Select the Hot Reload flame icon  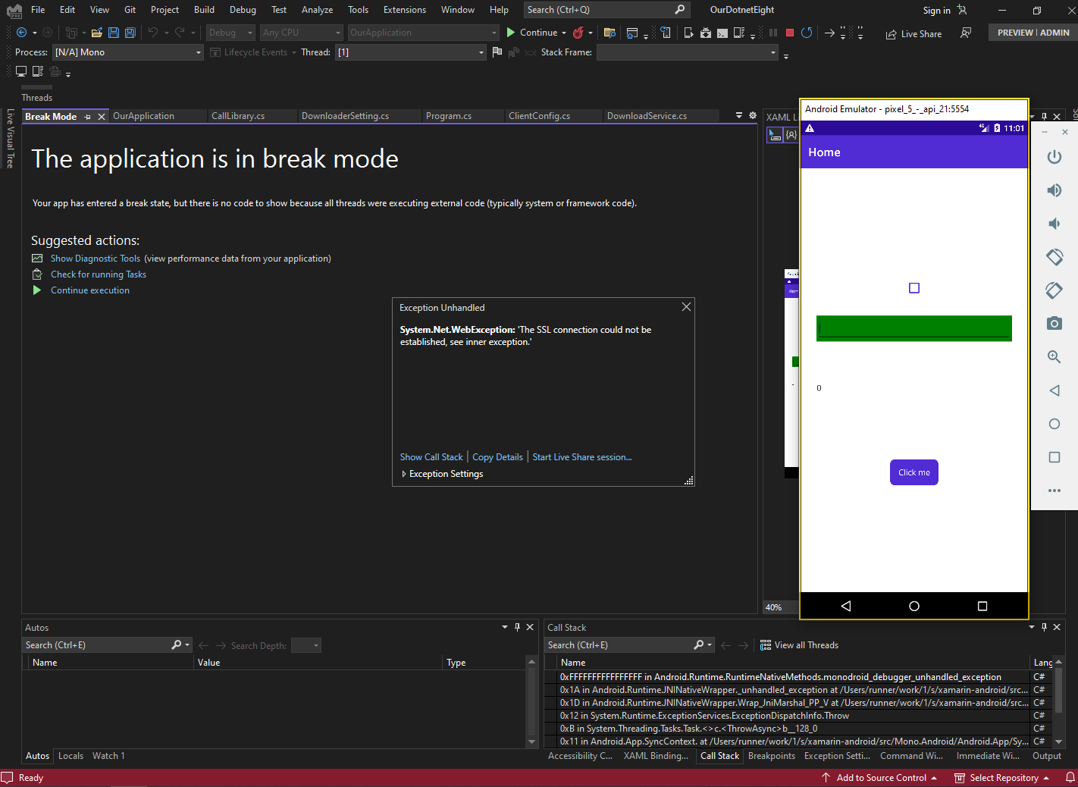pos(580,33)
